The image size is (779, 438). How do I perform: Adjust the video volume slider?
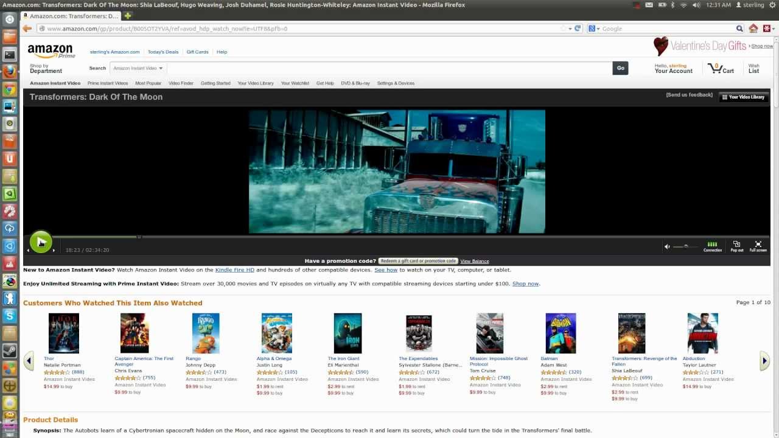685,246
